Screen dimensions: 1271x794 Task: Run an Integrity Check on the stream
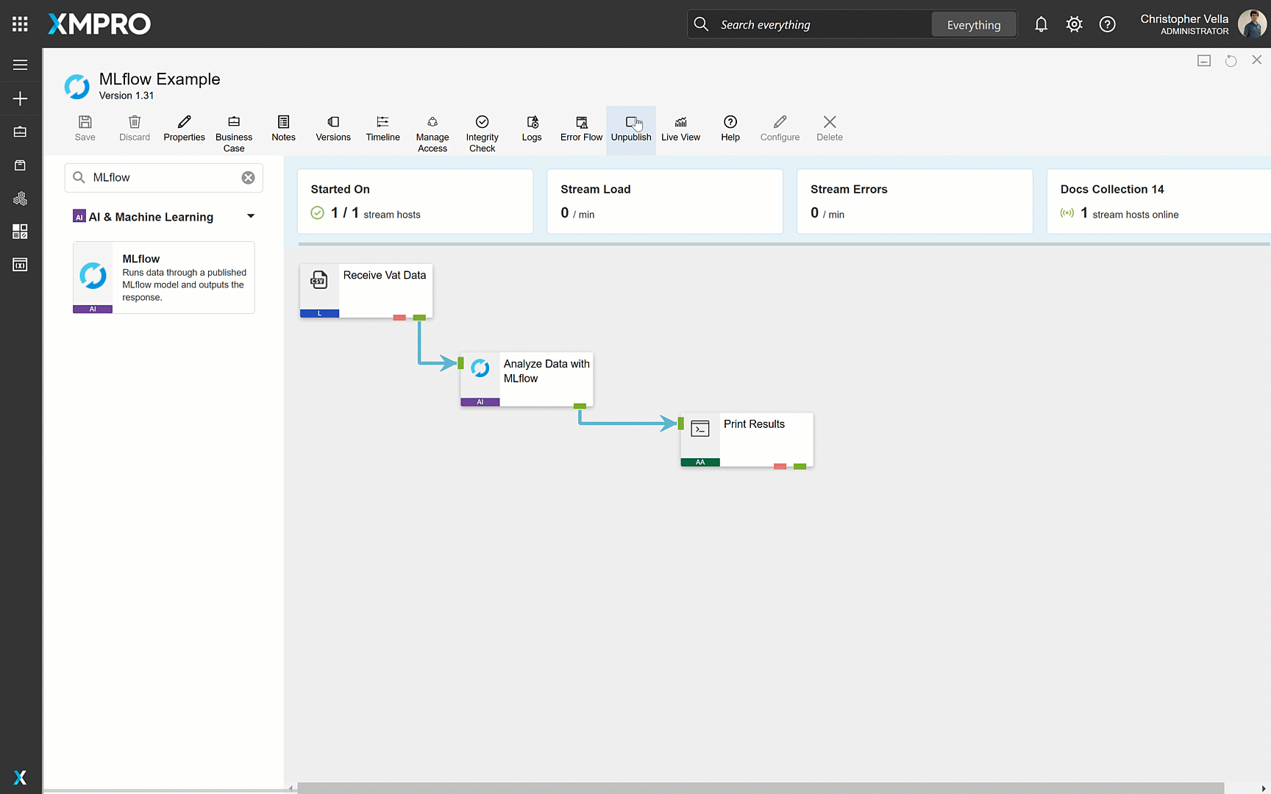click(x=482, y=132)
